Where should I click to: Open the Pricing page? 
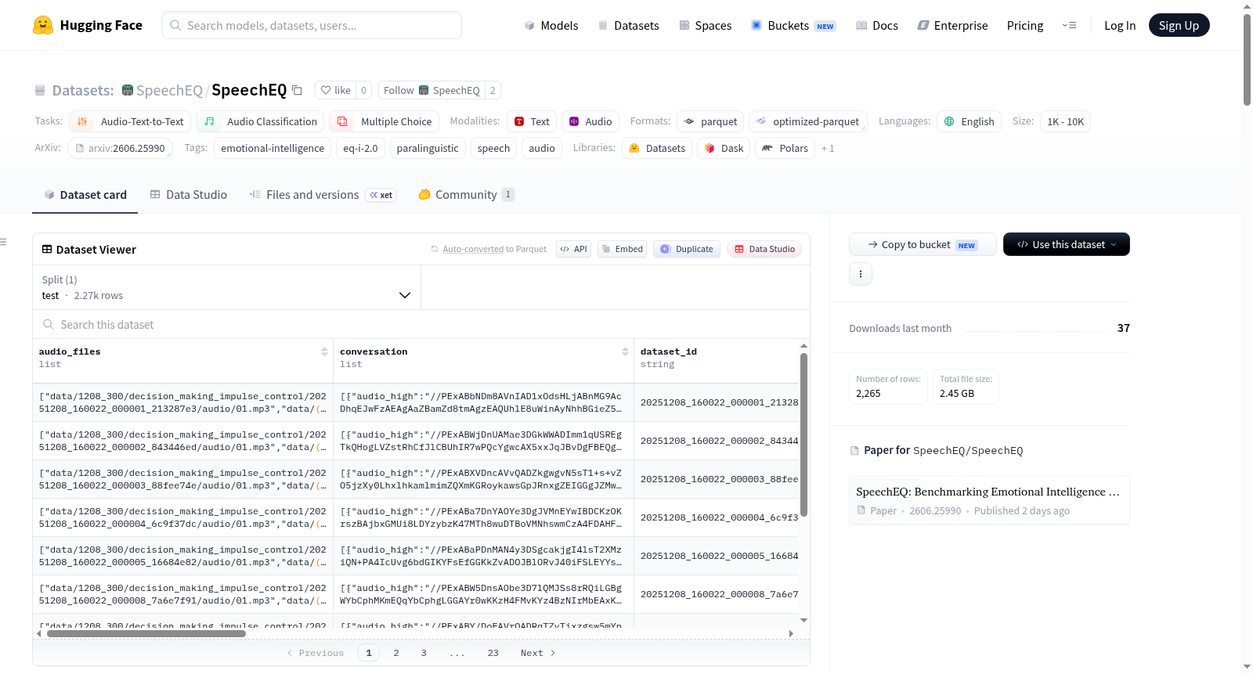1025,25
